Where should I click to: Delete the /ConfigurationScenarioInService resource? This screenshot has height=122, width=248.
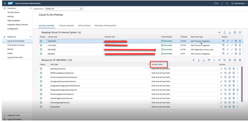234,82
